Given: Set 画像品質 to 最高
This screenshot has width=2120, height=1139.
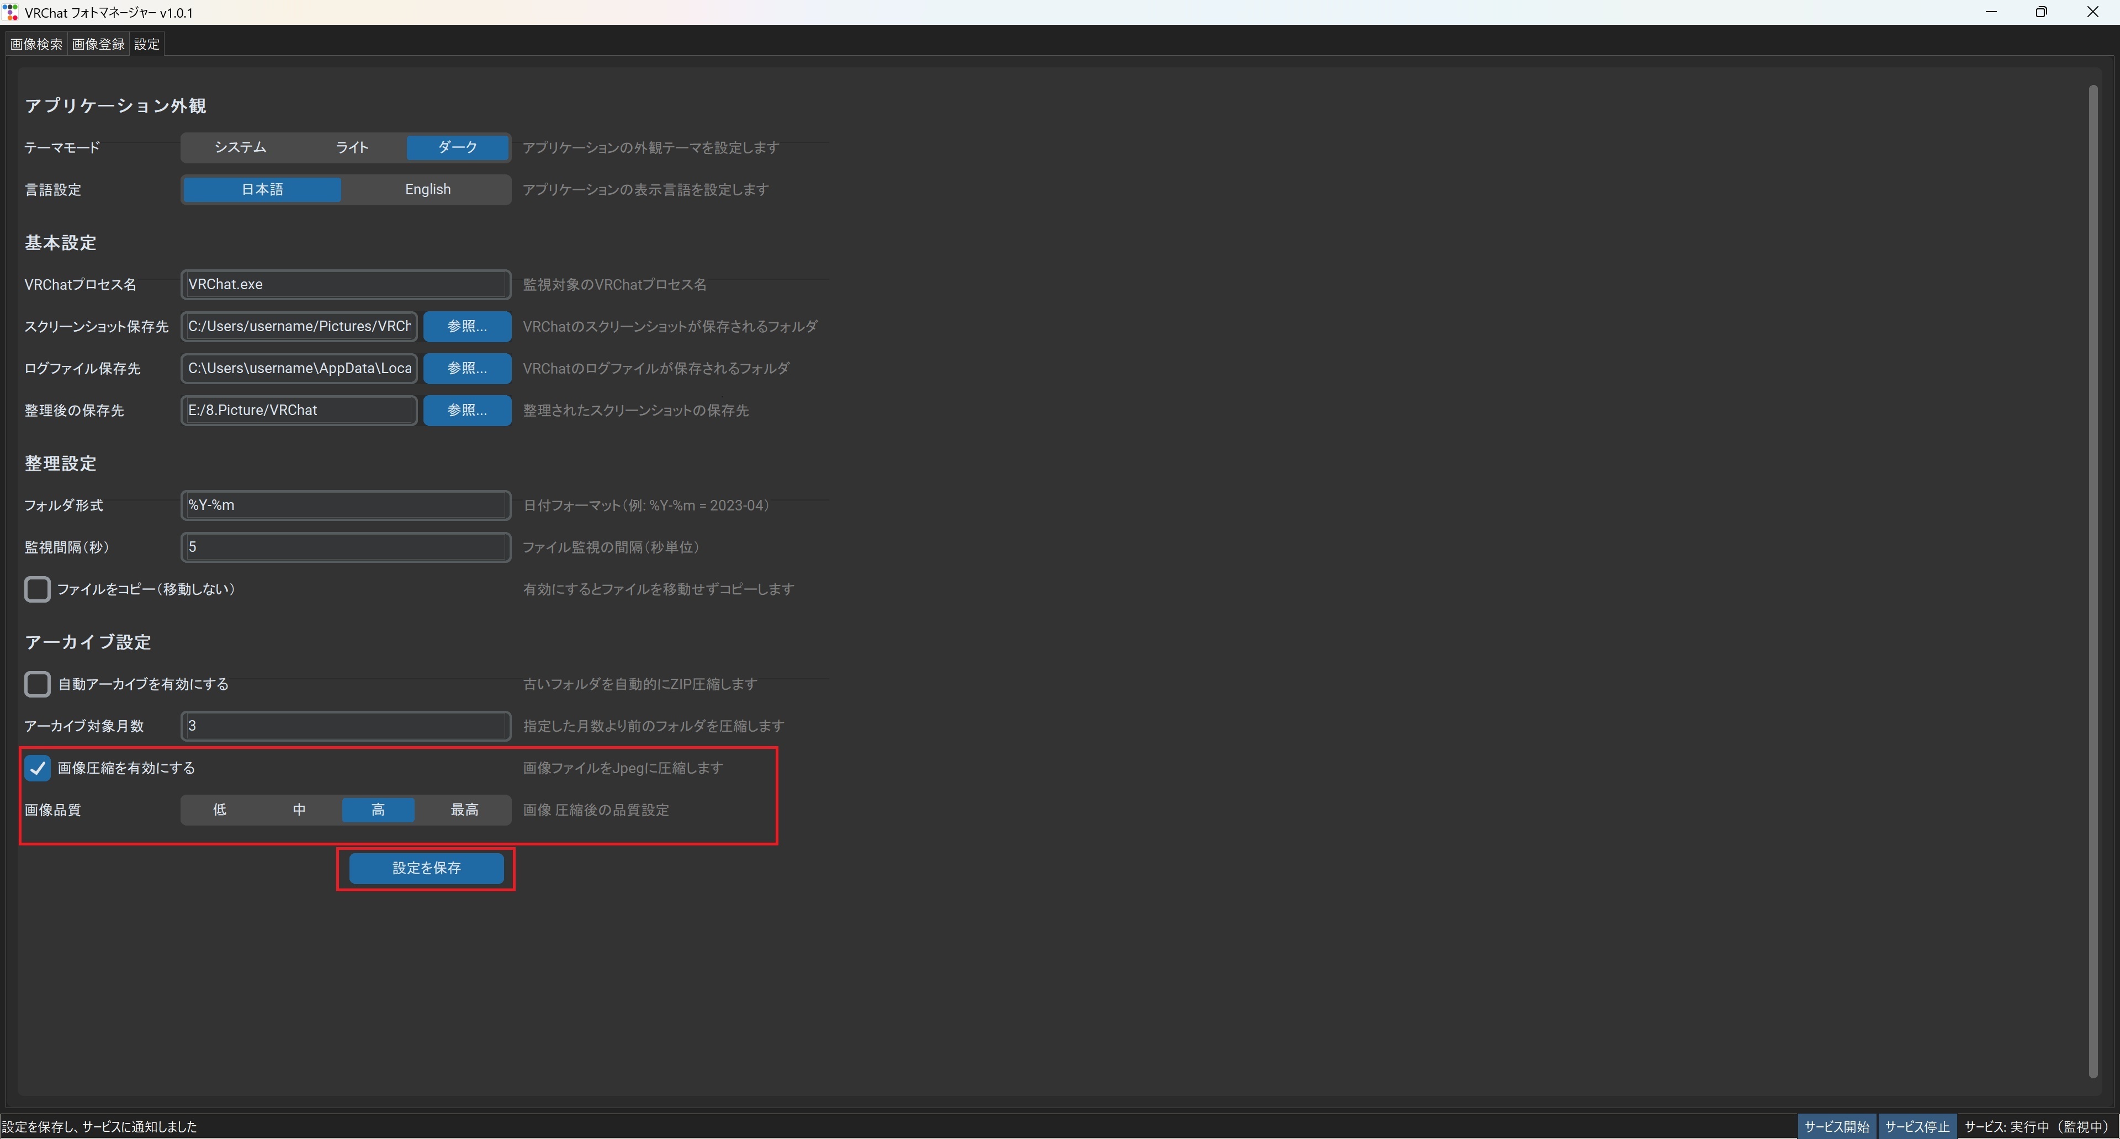Looking at the screenshot, I should (x=464, y=810).
